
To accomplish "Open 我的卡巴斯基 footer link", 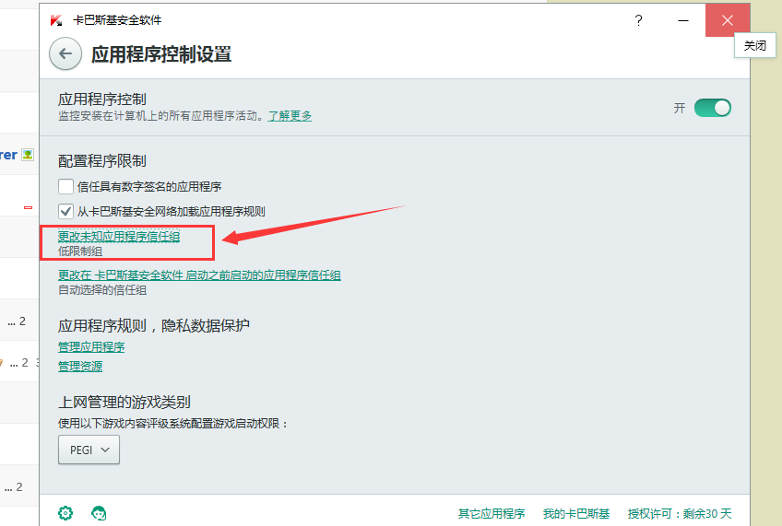I will [x=576, y=513].
